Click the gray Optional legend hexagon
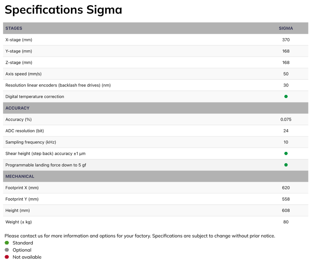 click(7, 250)
